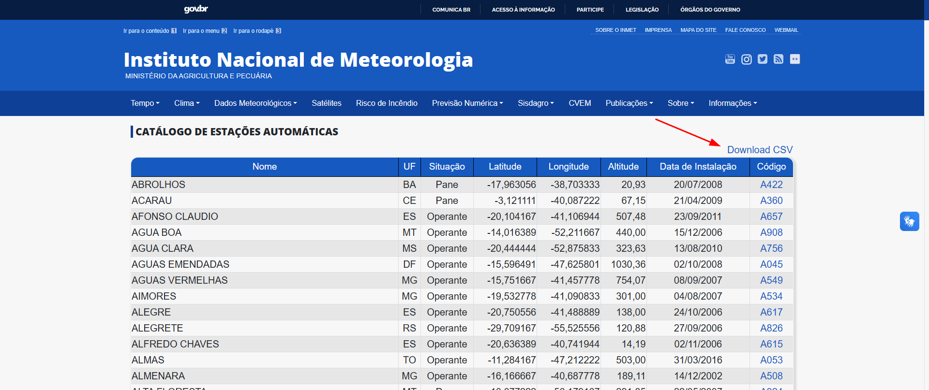Open the Flickr social icon

pos(795,59)
